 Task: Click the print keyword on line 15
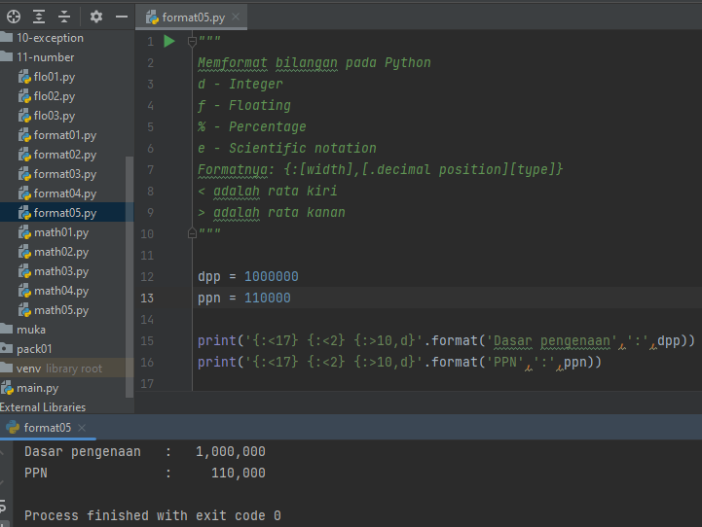pyautogui.click(x=217, y=341)
